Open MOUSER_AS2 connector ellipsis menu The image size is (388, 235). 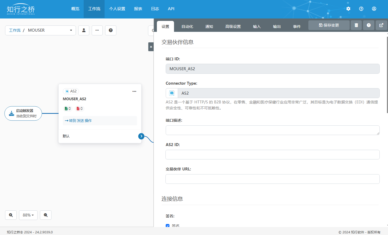(x=134, y=91)
